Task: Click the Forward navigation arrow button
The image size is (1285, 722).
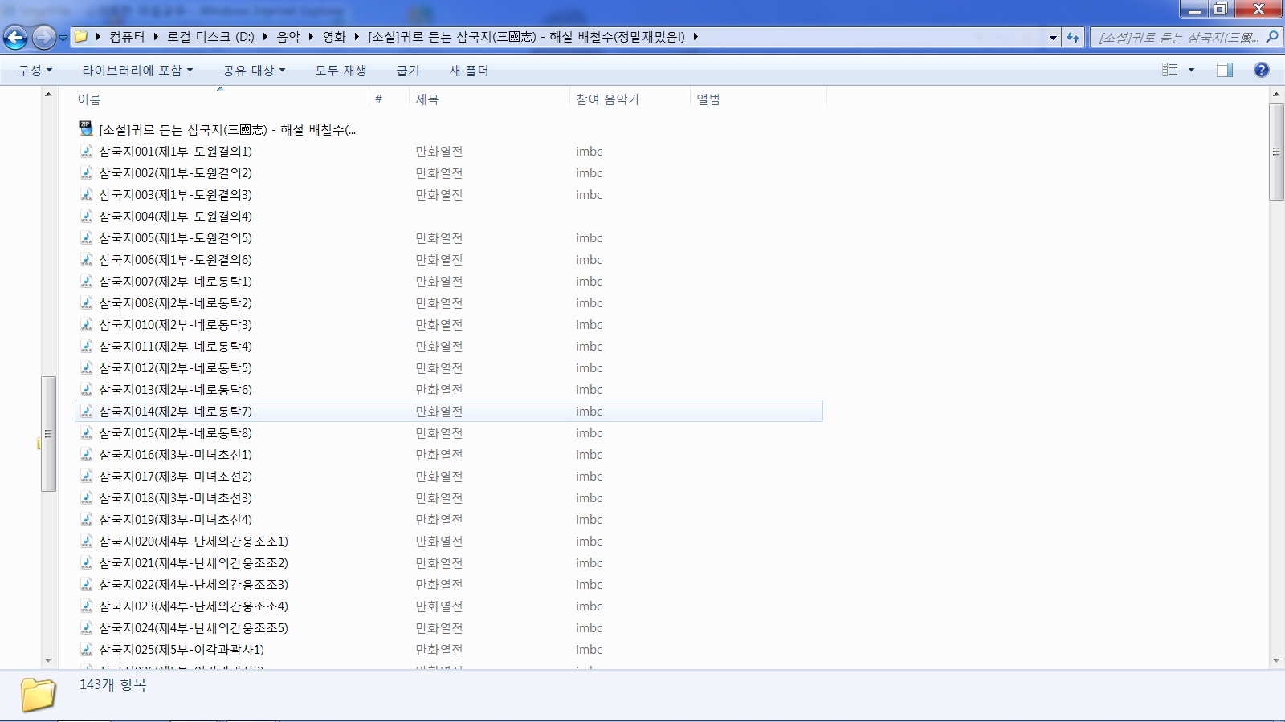Action: (44, 37)
